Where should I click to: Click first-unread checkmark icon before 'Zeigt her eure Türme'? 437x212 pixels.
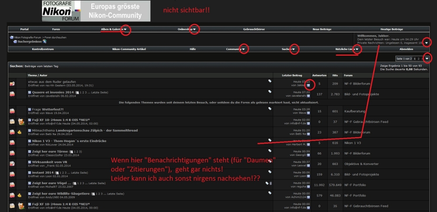[x=30, y=151]
